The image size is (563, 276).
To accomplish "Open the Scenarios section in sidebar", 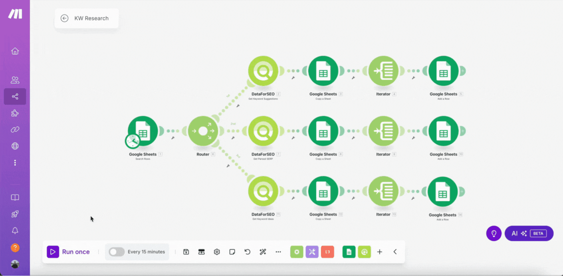I will pyautogui.click(x=15, y=97).
